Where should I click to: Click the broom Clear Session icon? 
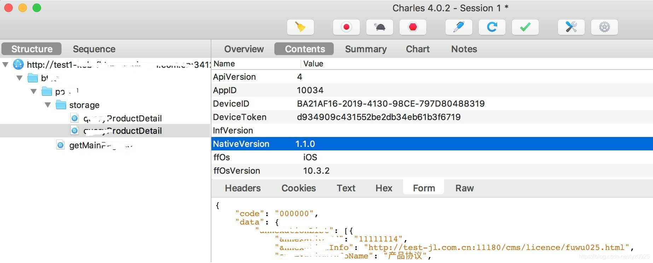coord(300,27)
